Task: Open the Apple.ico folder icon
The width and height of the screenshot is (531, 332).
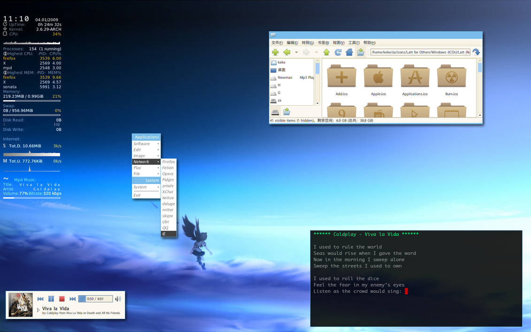Action: (378, 77)
